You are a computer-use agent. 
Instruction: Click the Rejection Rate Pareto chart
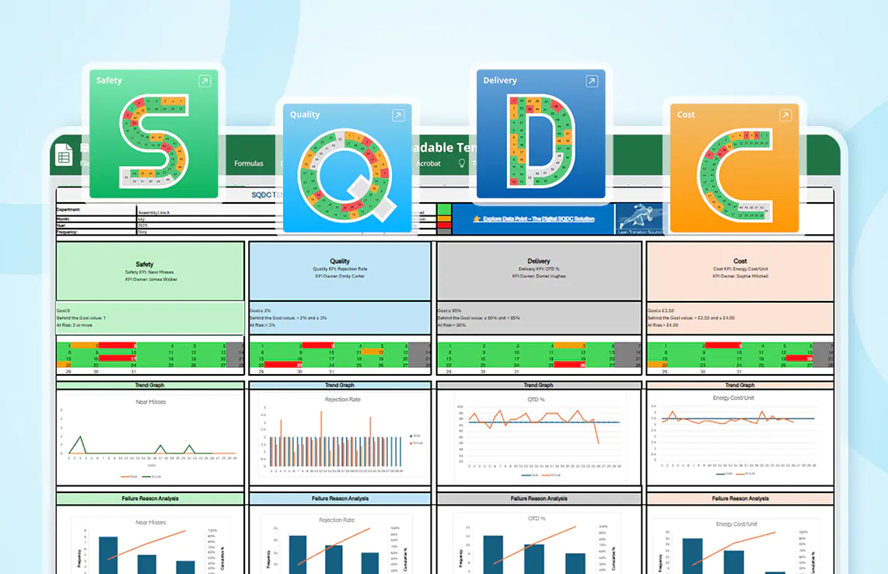click(x=337, y=544)
